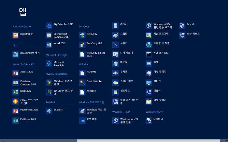Open Database Compare 2013 icon

coord(16,83)
